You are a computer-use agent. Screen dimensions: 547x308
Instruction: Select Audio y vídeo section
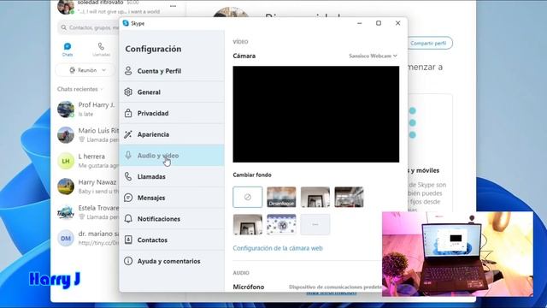coord(172,156)
